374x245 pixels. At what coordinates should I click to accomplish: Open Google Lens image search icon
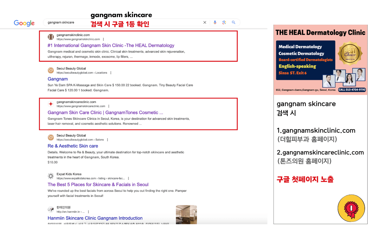[224, 22]
